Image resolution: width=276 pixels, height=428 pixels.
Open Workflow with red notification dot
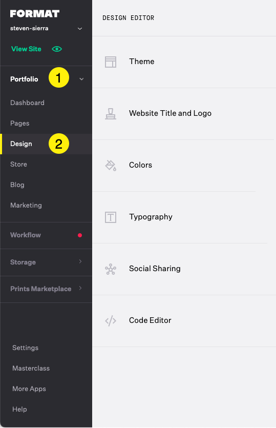46,235
